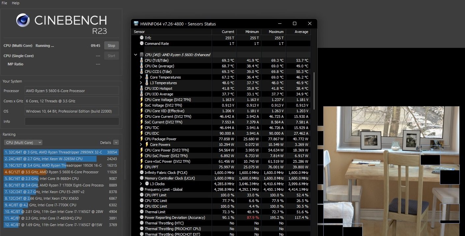Viewport: 465px width, 236px height.
Task: Click the OS field showing Windows 10, 64 Bit
Action: click(x=72, y=111)
